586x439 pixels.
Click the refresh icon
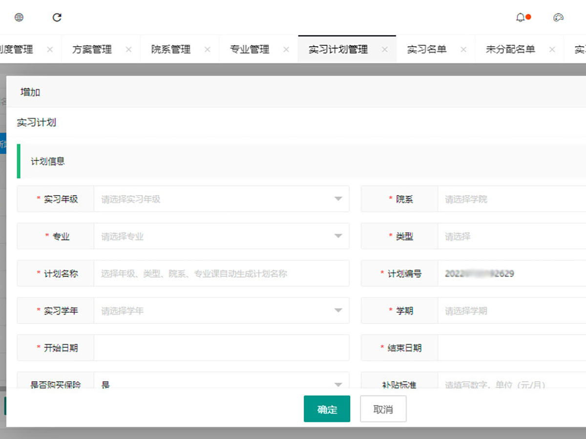tap(57, 18)
